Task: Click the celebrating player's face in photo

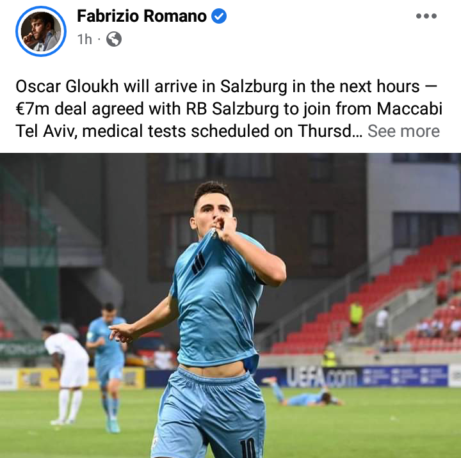Action: 213,209
